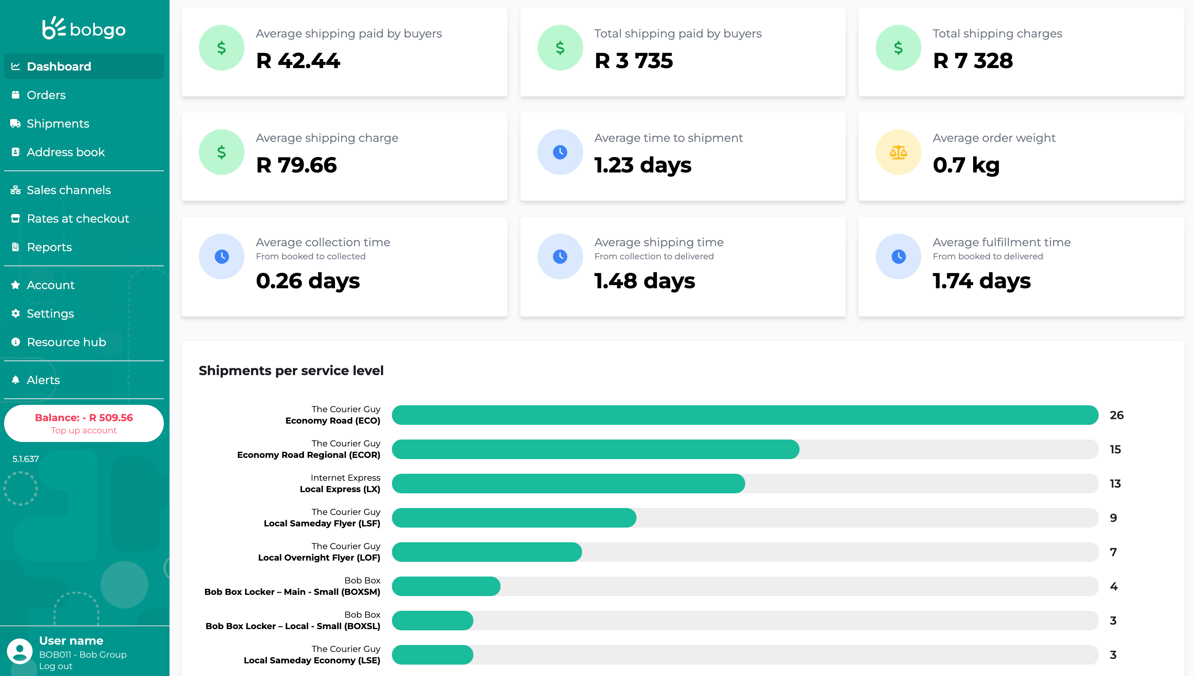Click the Account star icon
The width and height of the screenshot is (1194, 676).
[16, 285]
